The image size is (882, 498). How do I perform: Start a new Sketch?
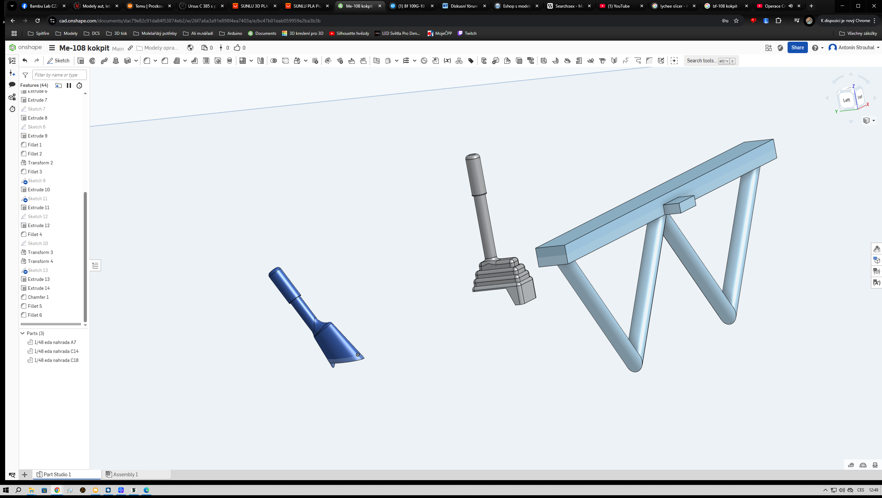[59, 61]
